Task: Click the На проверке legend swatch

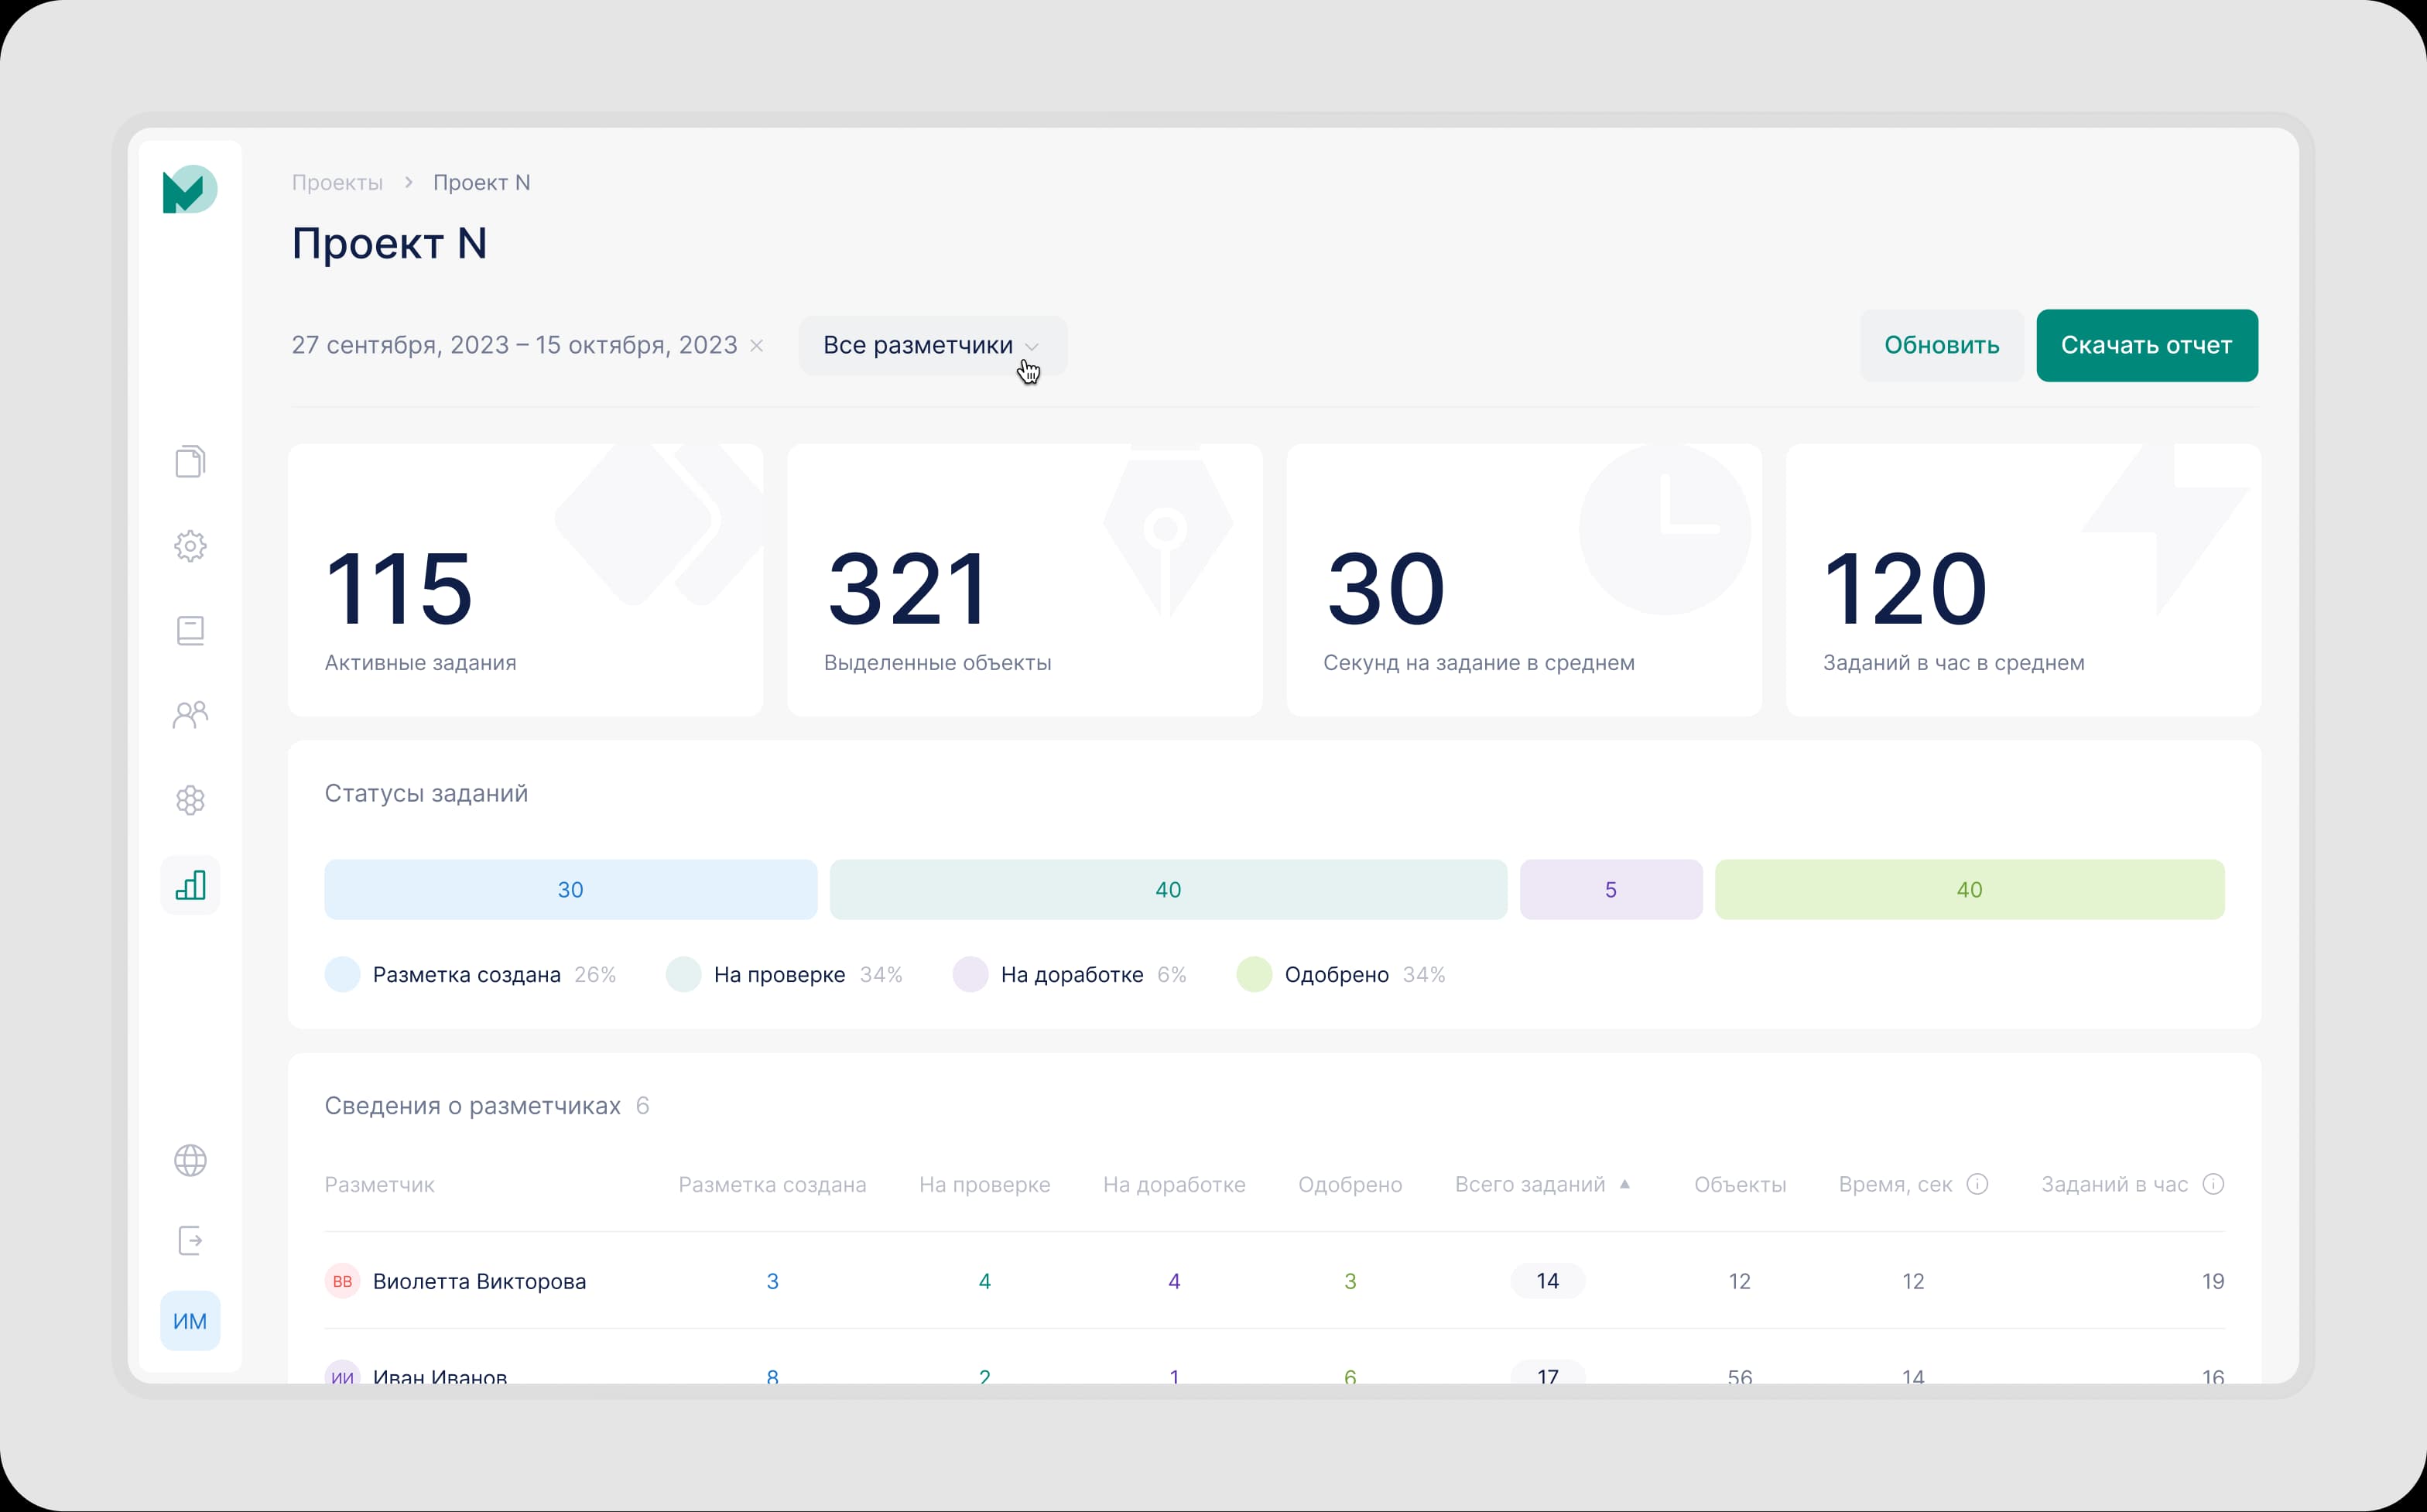Action: pos(683,974)
